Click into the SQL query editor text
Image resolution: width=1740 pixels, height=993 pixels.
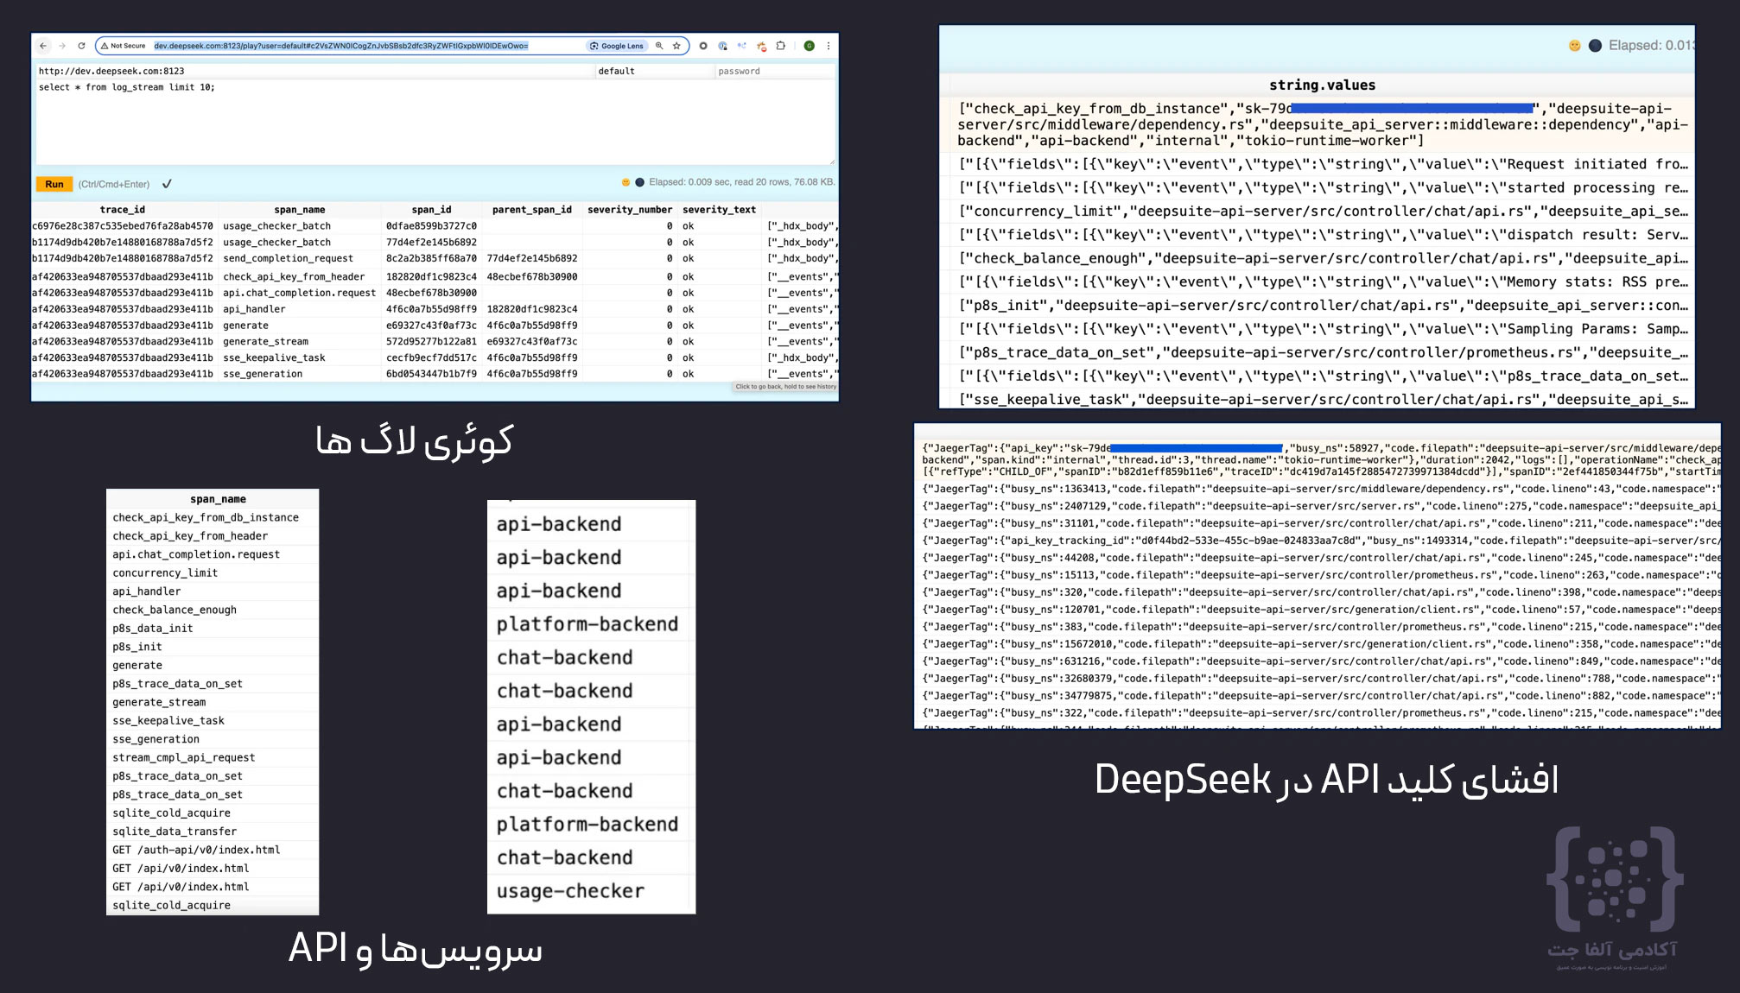point(127,87)
